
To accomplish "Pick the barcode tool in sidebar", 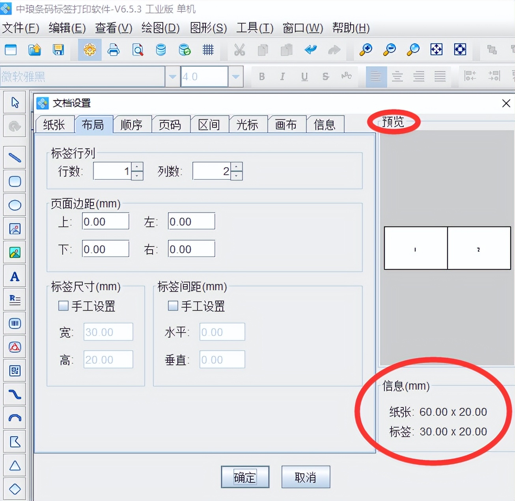I will click(15, 323).
